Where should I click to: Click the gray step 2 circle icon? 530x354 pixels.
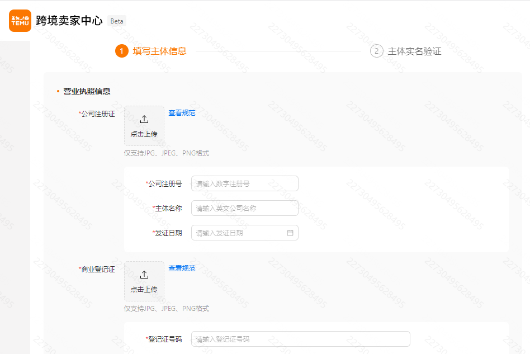click(376, 50)
